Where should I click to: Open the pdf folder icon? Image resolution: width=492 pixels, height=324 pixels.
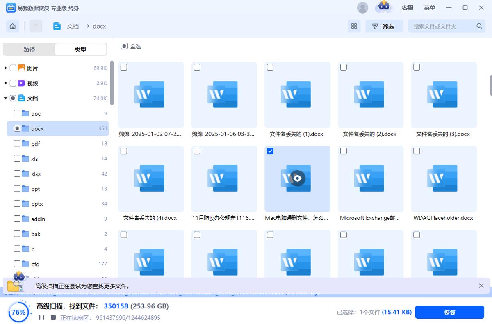(25, 144)
